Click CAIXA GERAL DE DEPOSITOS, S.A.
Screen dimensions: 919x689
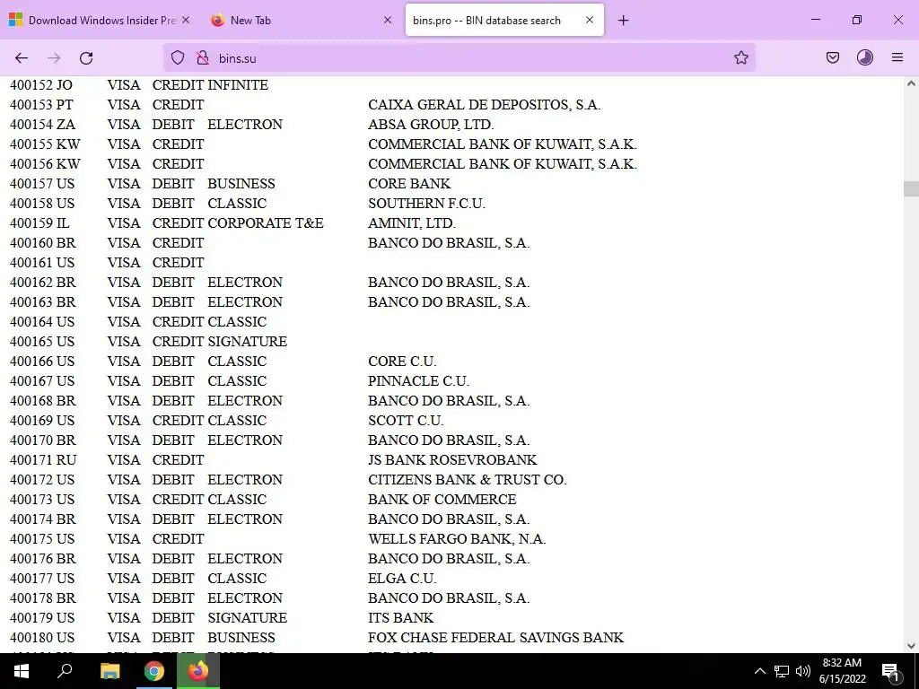(484, 105)
